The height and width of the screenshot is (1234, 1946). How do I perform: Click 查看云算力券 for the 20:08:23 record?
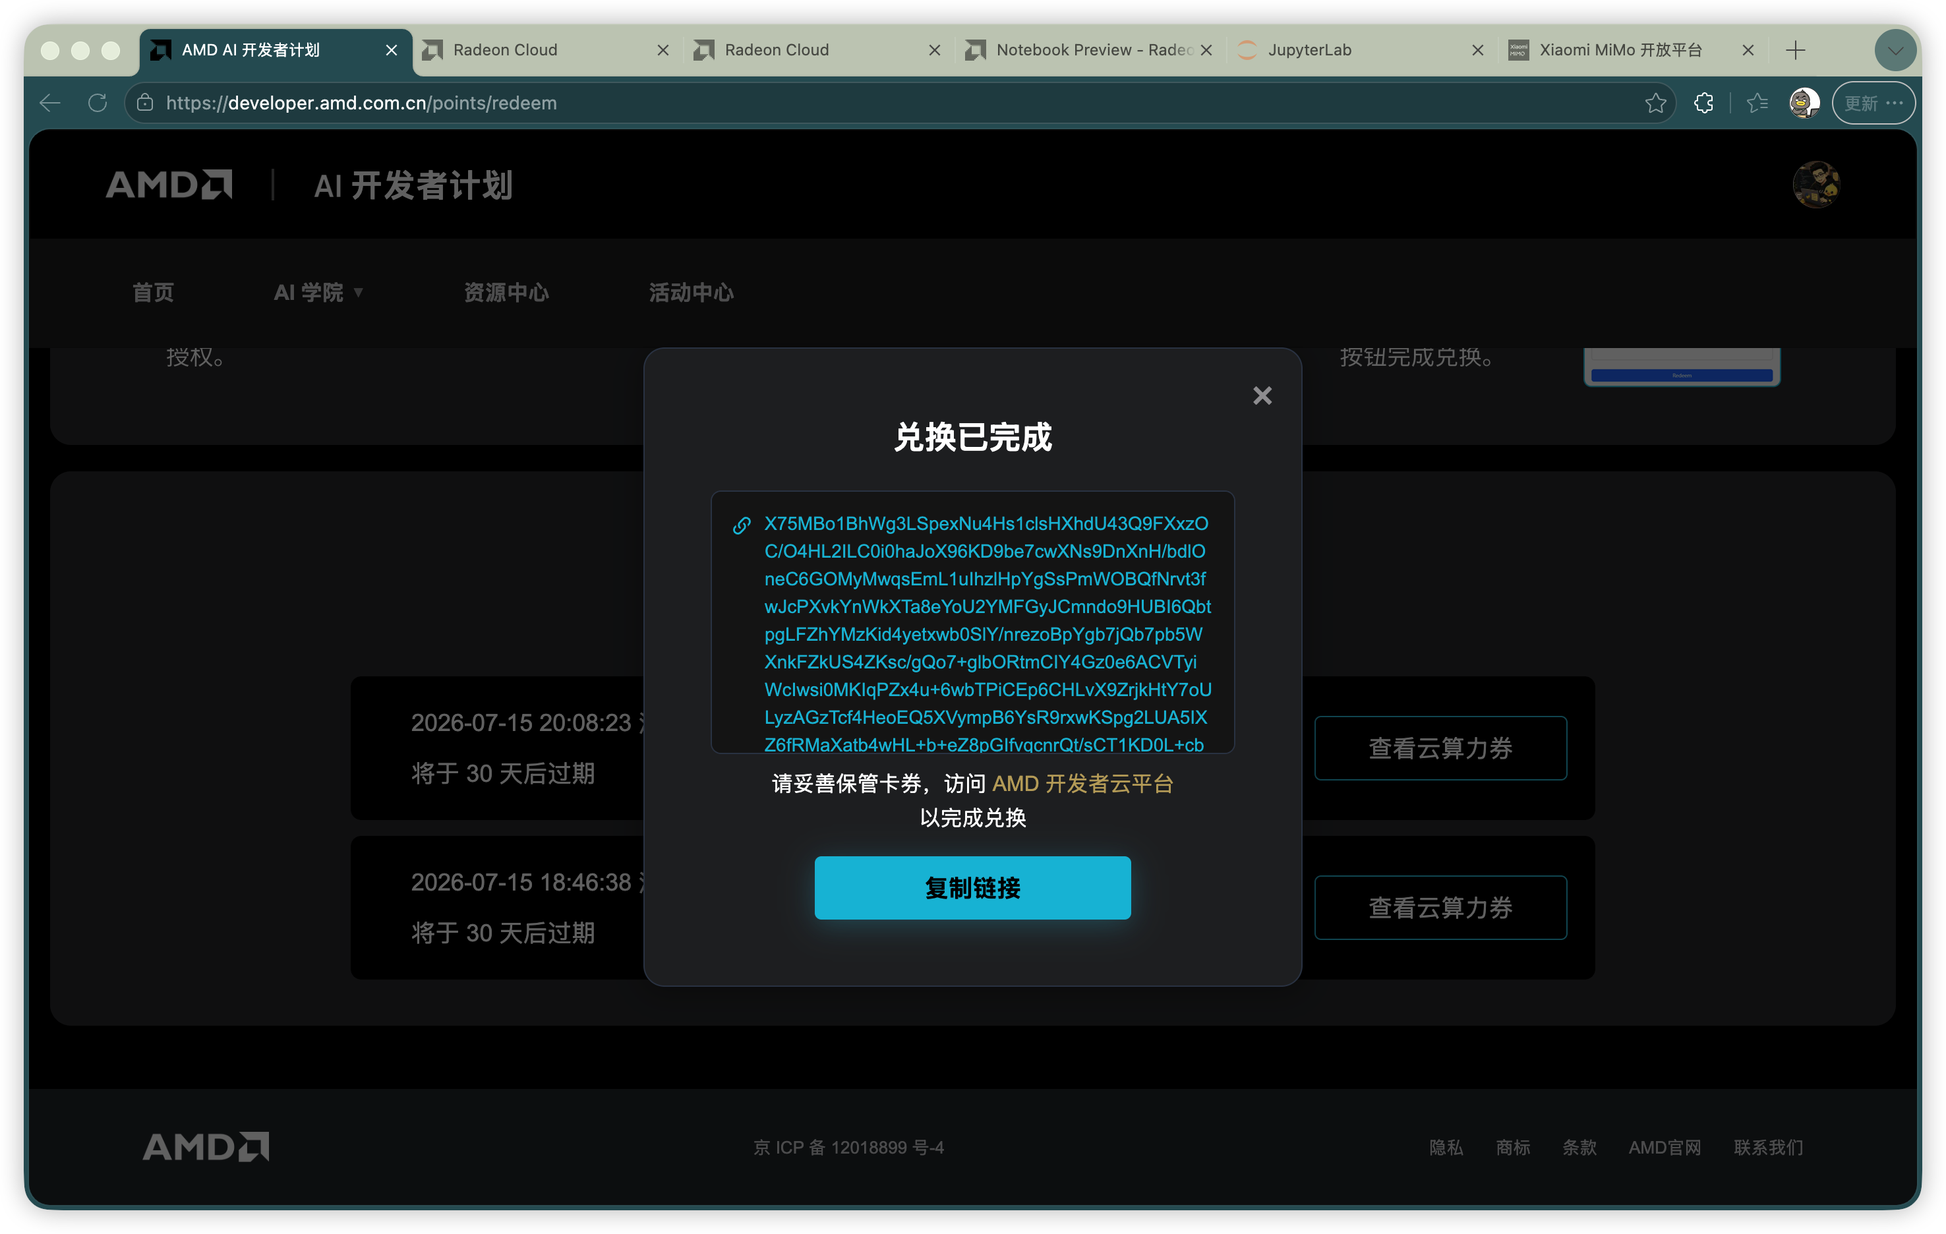pyautogui.click(x=1440, y=748)
